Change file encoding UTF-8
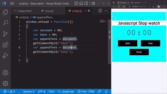The image size is (167, 94). pyautogui.click(x=41, y=91)
